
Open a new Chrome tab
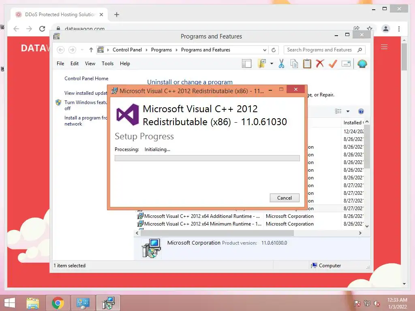tap(117, 15)
